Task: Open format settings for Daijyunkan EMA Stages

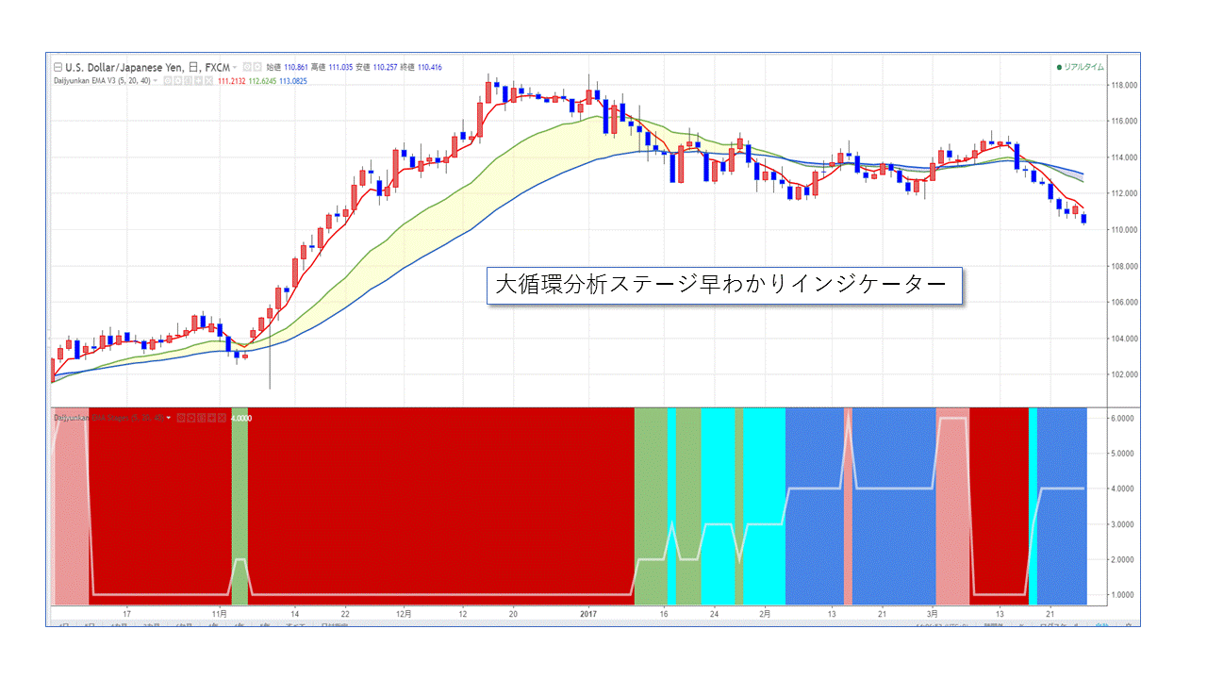Action: (190, 417)
